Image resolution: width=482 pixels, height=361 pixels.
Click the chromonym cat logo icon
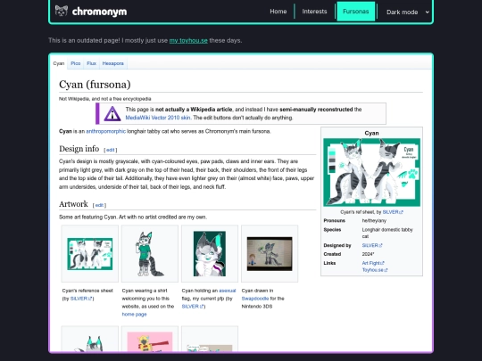tap(62, 11)
